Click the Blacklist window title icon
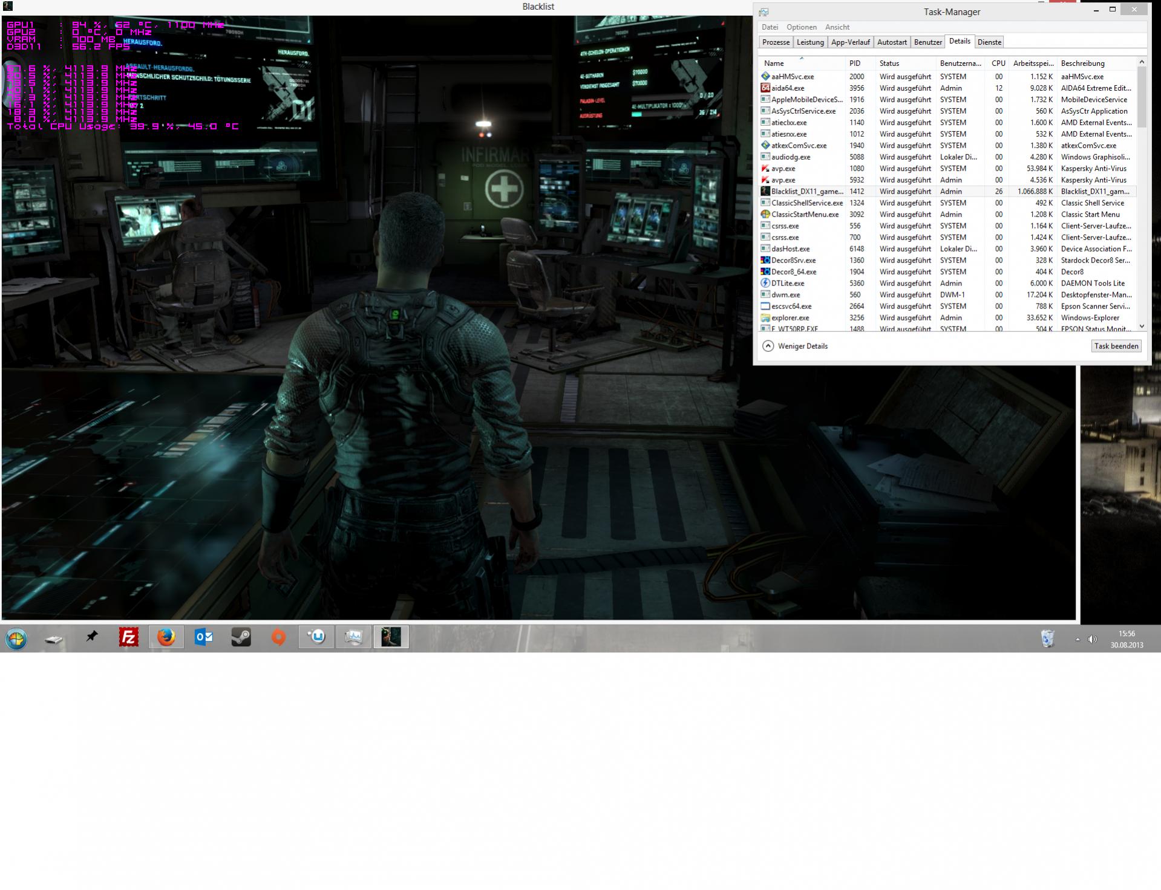The width and height of the screenshot is (1161, 890). pos(7,6)
